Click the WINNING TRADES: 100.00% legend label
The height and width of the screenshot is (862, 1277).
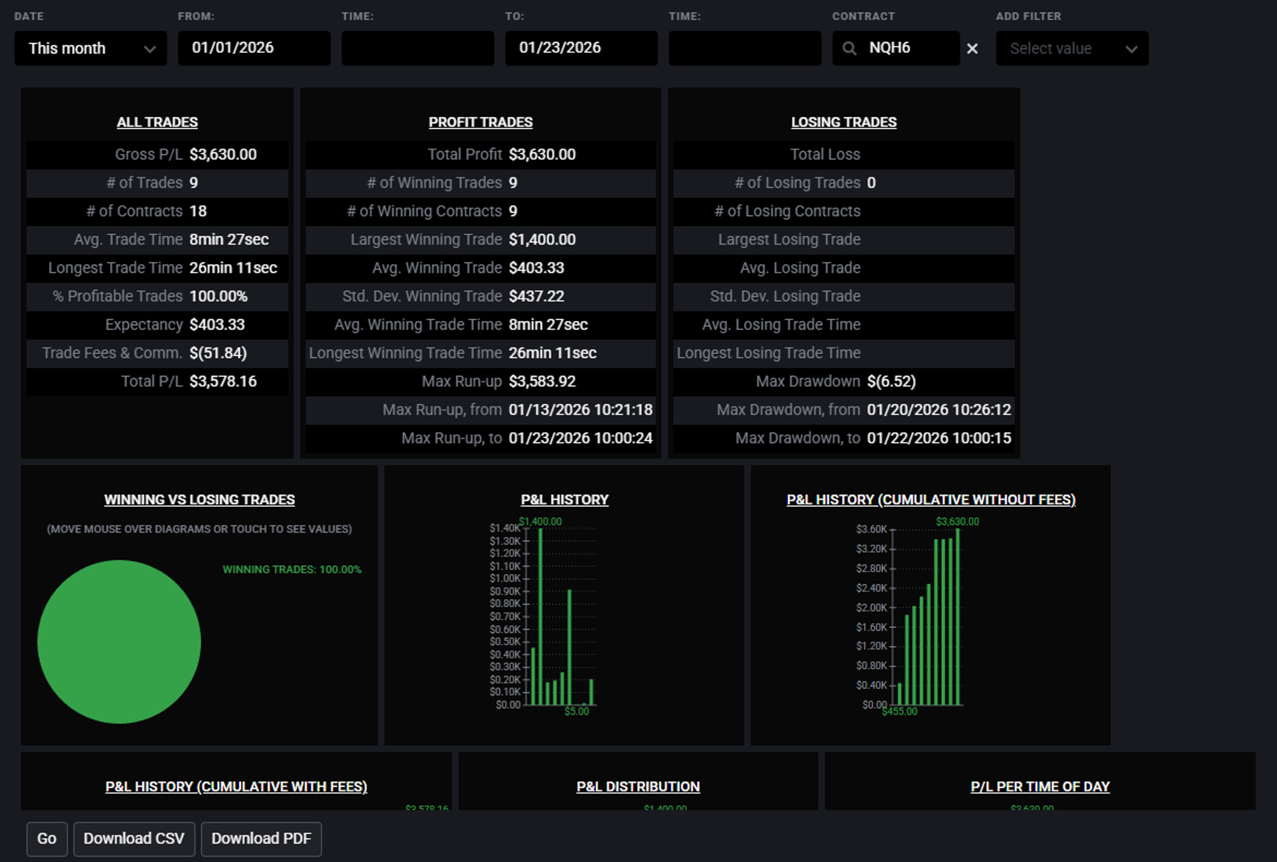coord(292,569)
